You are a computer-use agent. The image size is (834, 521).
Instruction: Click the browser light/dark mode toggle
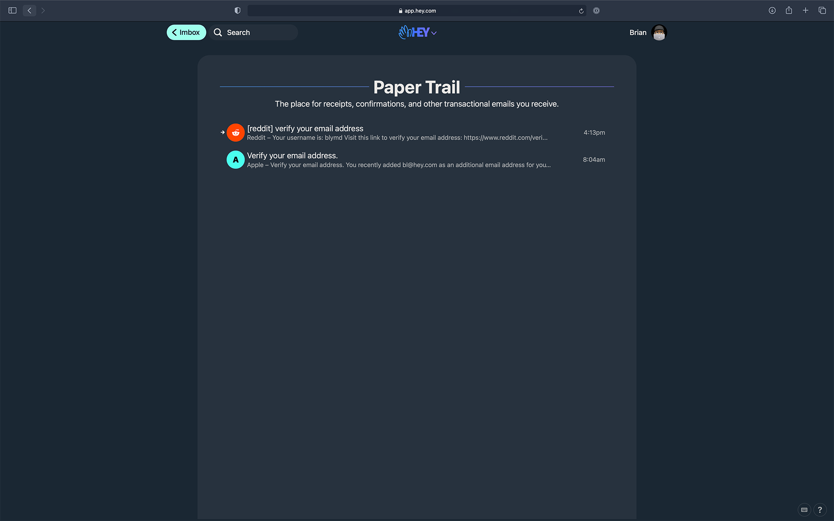(237, 10)
